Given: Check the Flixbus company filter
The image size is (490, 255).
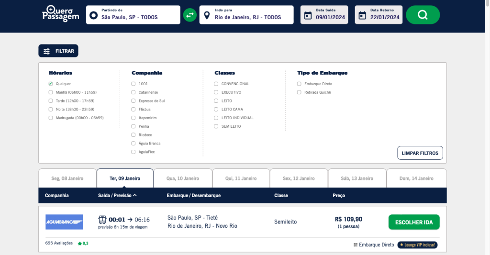Looking at the screenshot, I should coord(134,109).
